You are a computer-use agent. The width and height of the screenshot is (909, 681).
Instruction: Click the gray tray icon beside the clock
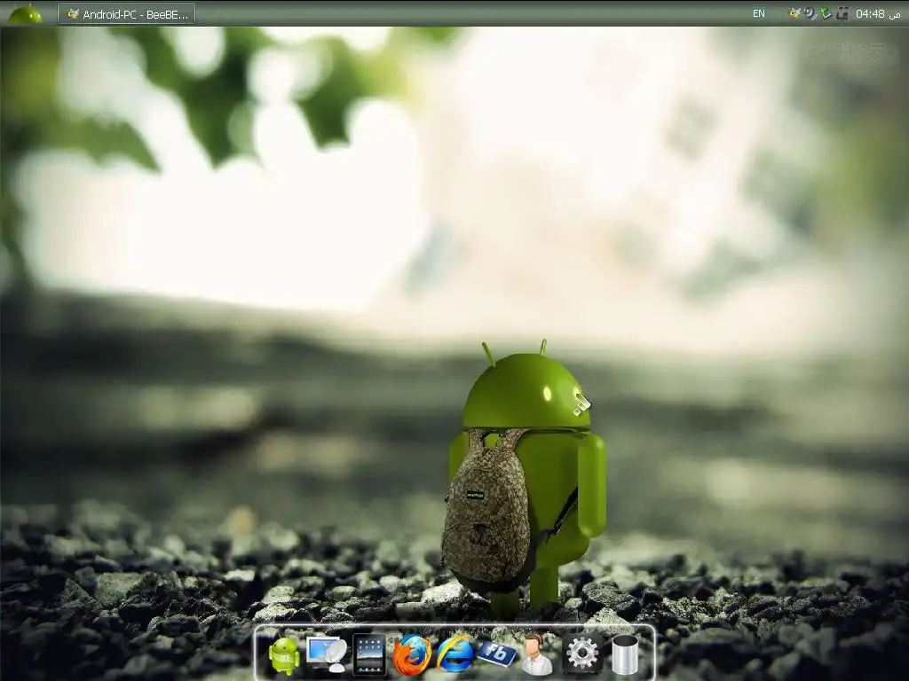click(842, 13)
